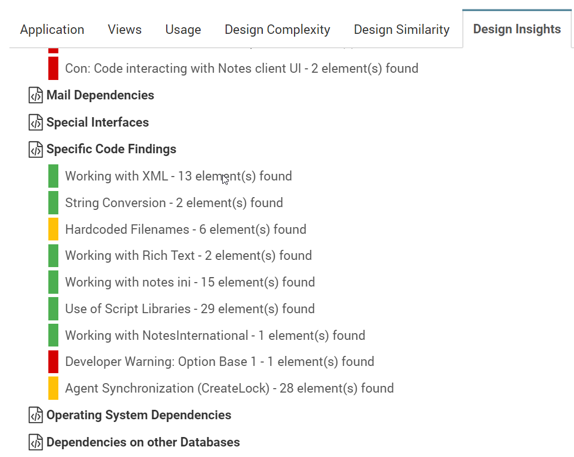Open Use of Script Libraries finding
574x457 pixels.
tap(190, 309)
